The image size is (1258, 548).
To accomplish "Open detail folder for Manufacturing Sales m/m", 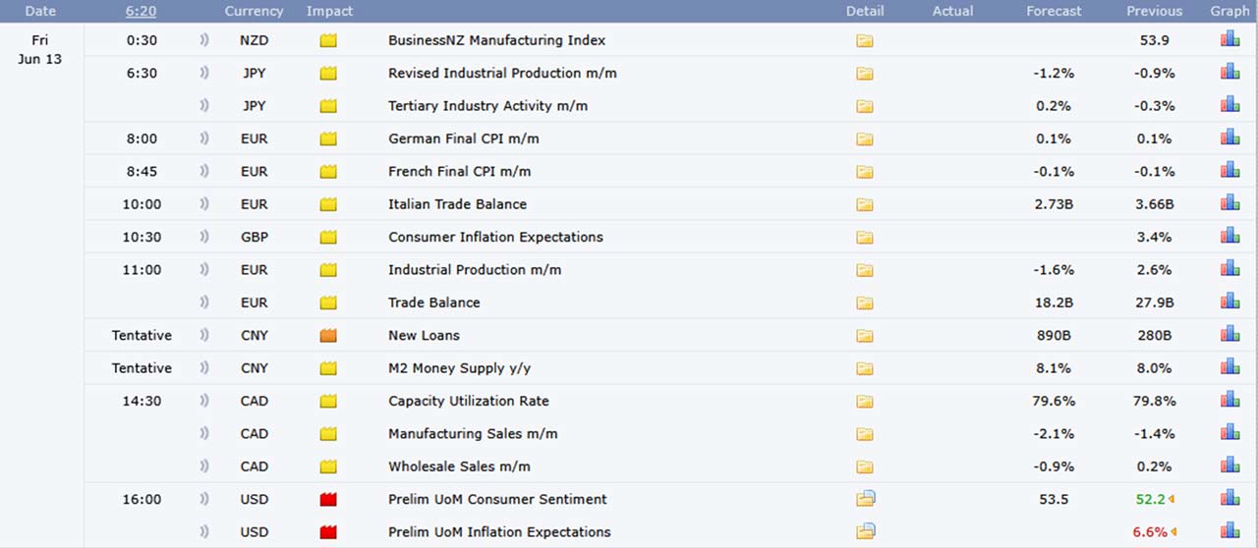I will pos(864,434).
